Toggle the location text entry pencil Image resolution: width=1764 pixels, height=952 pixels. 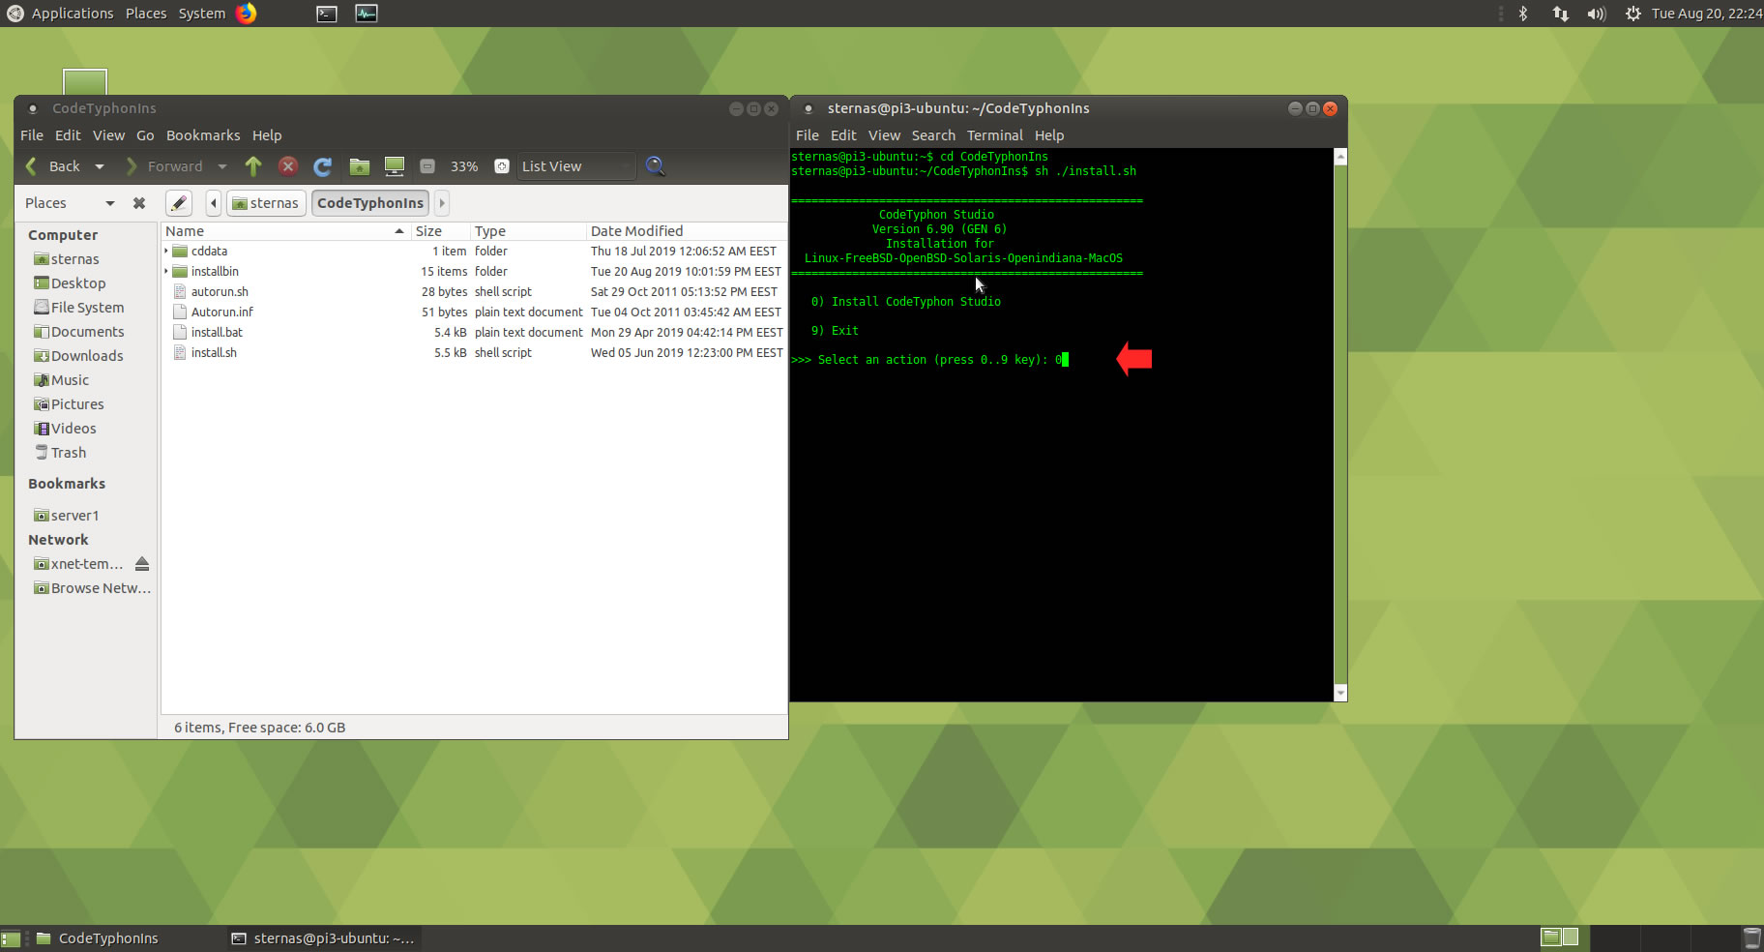tap(179, 203)
